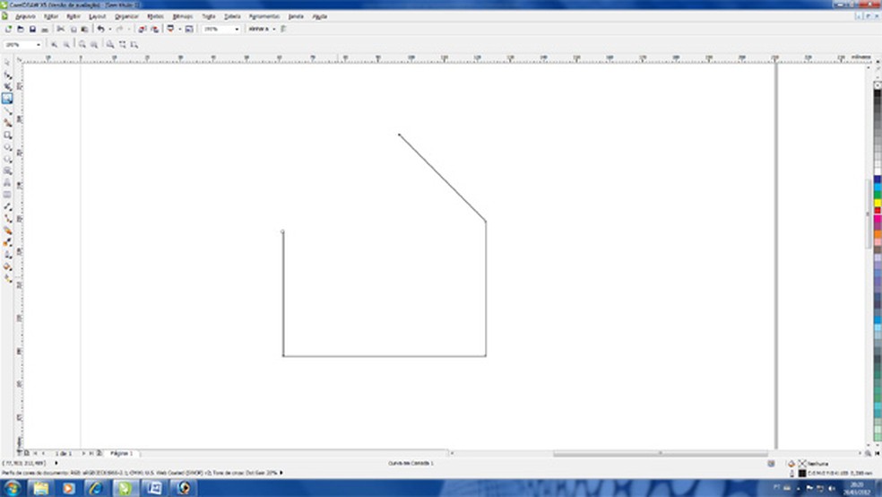Viewport: 882px width, 497px height.
Task: Open the Organizar menu
Action: coord(126,16)
